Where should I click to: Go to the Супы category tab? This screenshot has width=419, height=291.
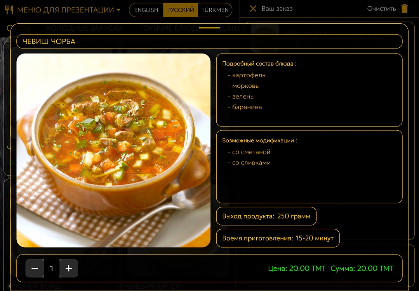click(x=19, y=28)
